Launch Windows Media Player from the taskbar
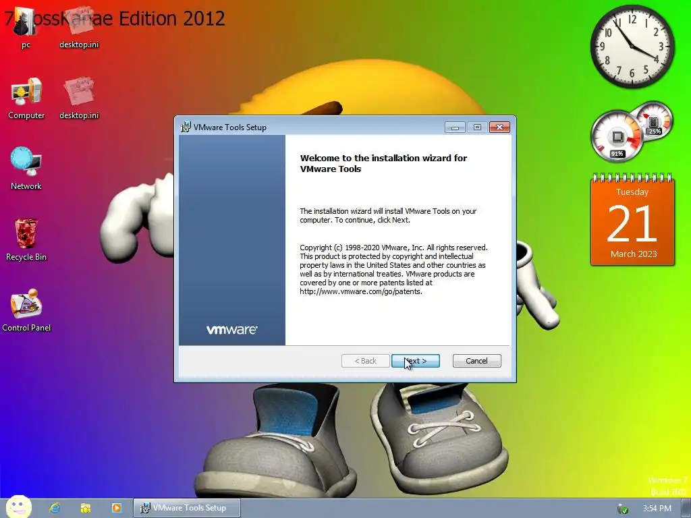691x518 pixels. pos(116,508)
